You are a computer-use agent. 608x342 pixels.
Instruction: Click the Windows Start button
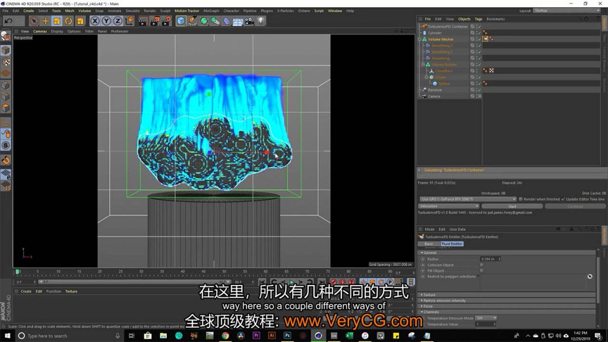point(7,336)
